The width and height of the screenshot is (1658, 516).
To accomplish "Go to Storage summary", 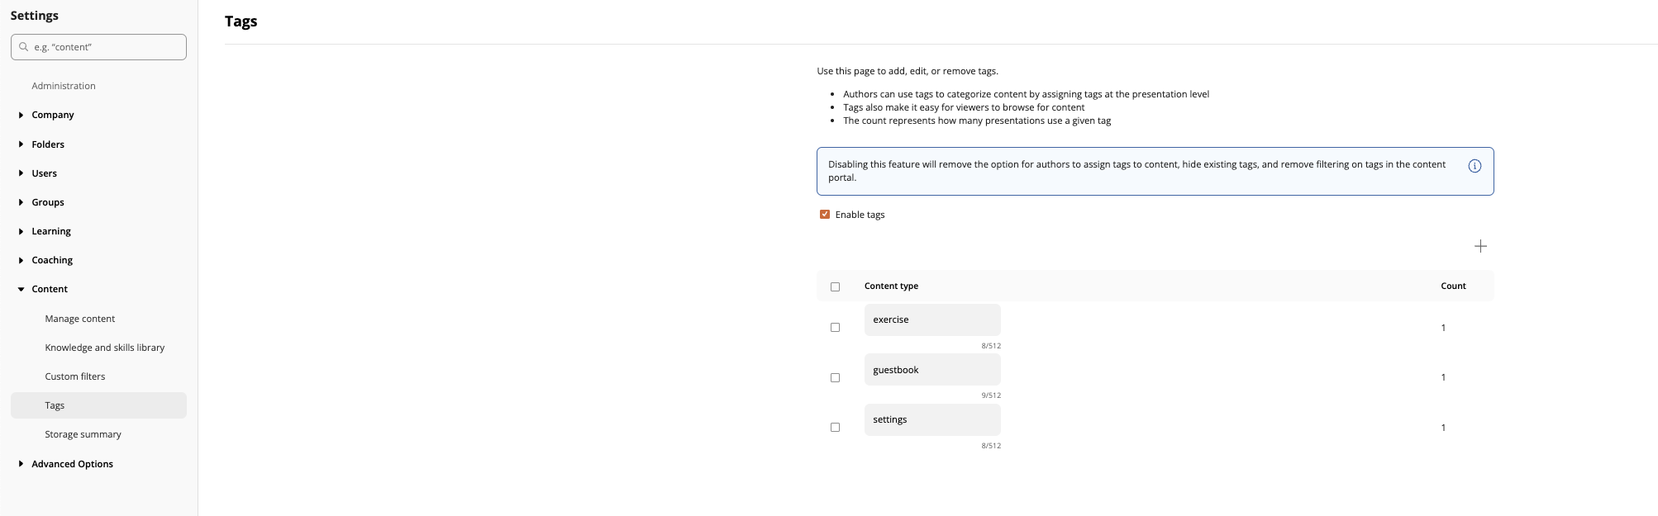I will point(83,434).
